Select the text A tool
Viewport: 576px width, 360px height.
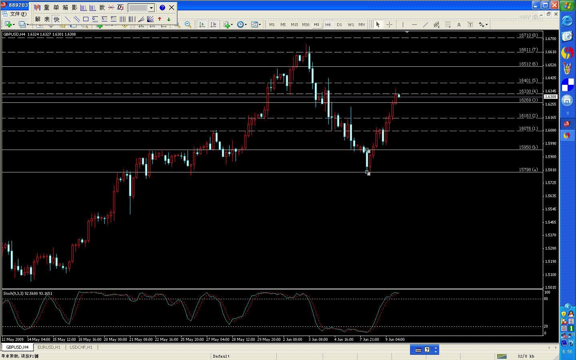click(459, 24)
